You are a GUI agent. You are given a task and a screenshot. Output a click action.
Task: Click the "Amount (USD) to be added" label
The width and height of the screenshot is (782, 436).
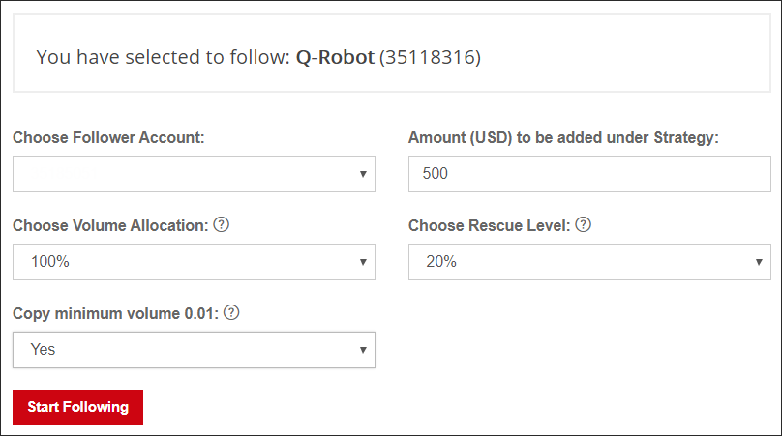[x=563, y=138]
